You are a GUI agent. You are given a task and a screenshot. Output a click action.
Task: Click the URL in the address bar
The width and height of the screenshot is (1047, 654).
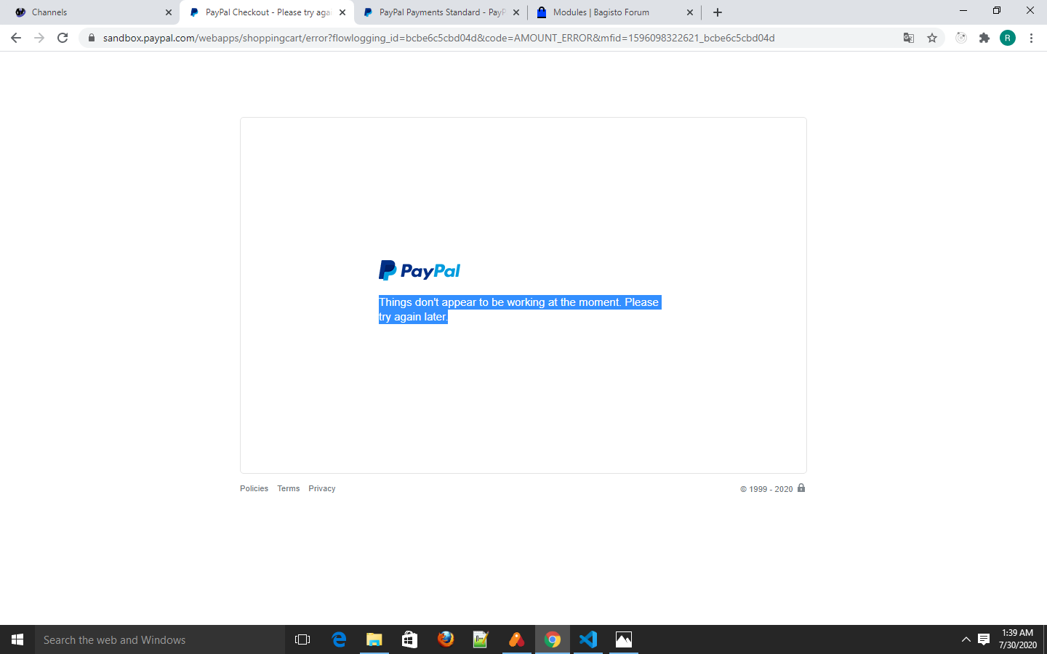pos(438,38)
